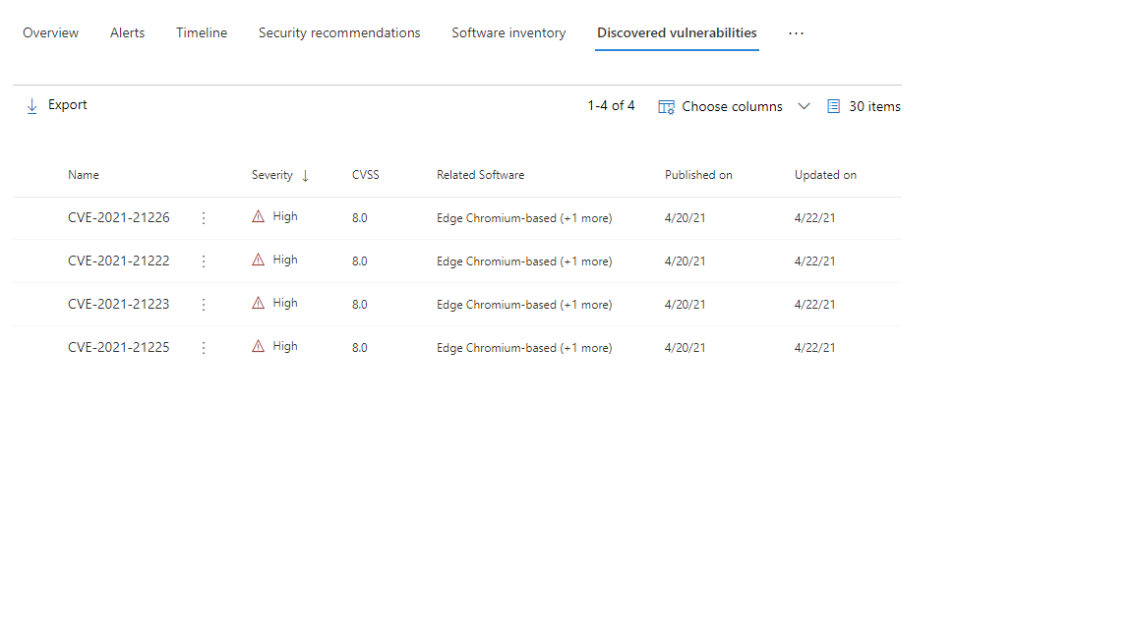
Task: Click the sort arrow on the Severity column
Action: 305,174
